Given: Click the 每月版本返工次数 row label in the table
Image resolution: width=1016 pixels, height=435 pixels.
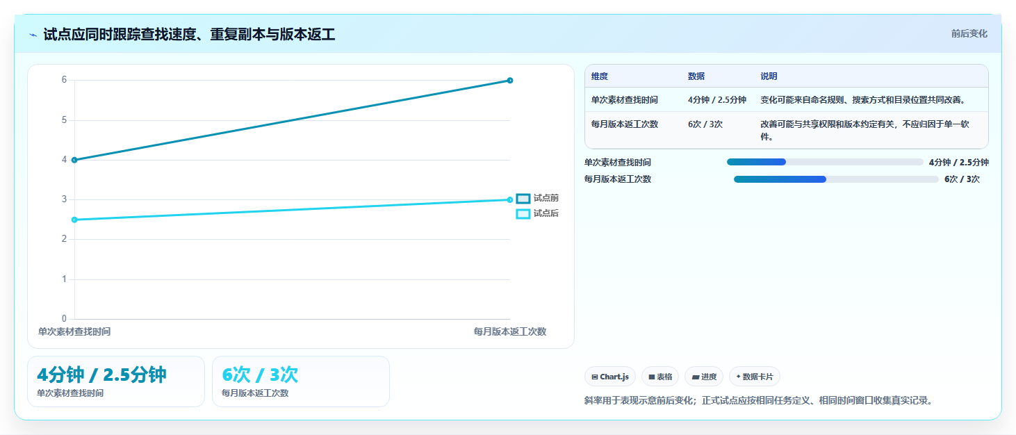Looking at the screenshot, I should 625,124.
